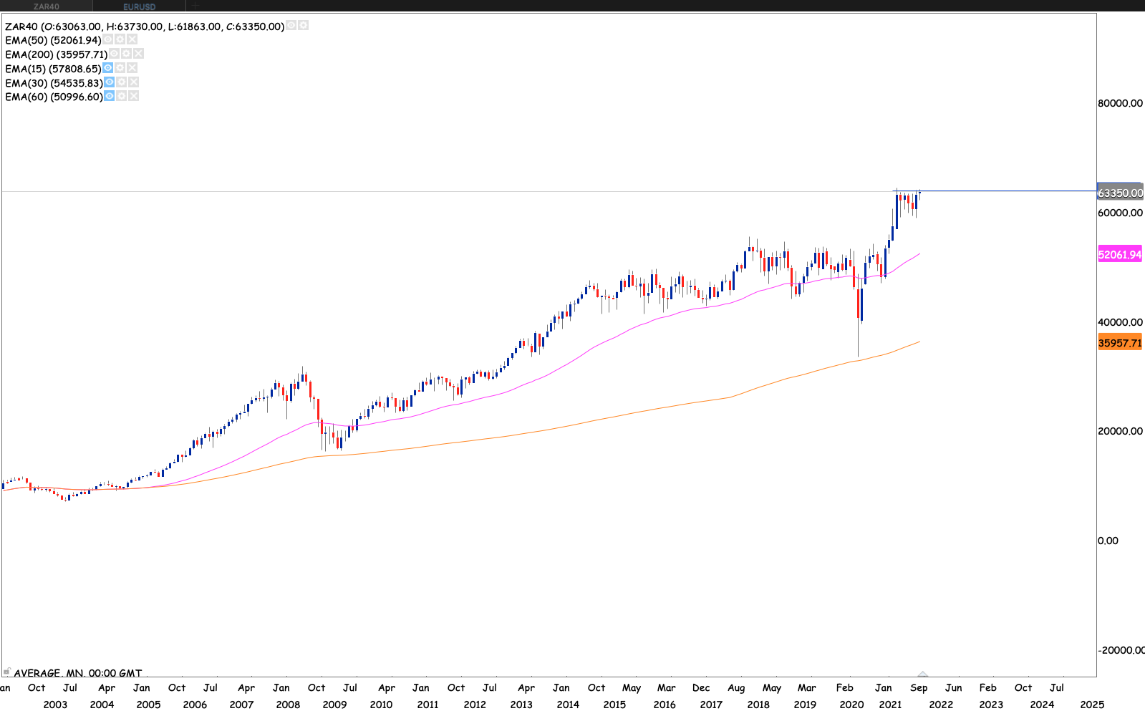Add a new chart tab with plus

[x=195, y=6]
